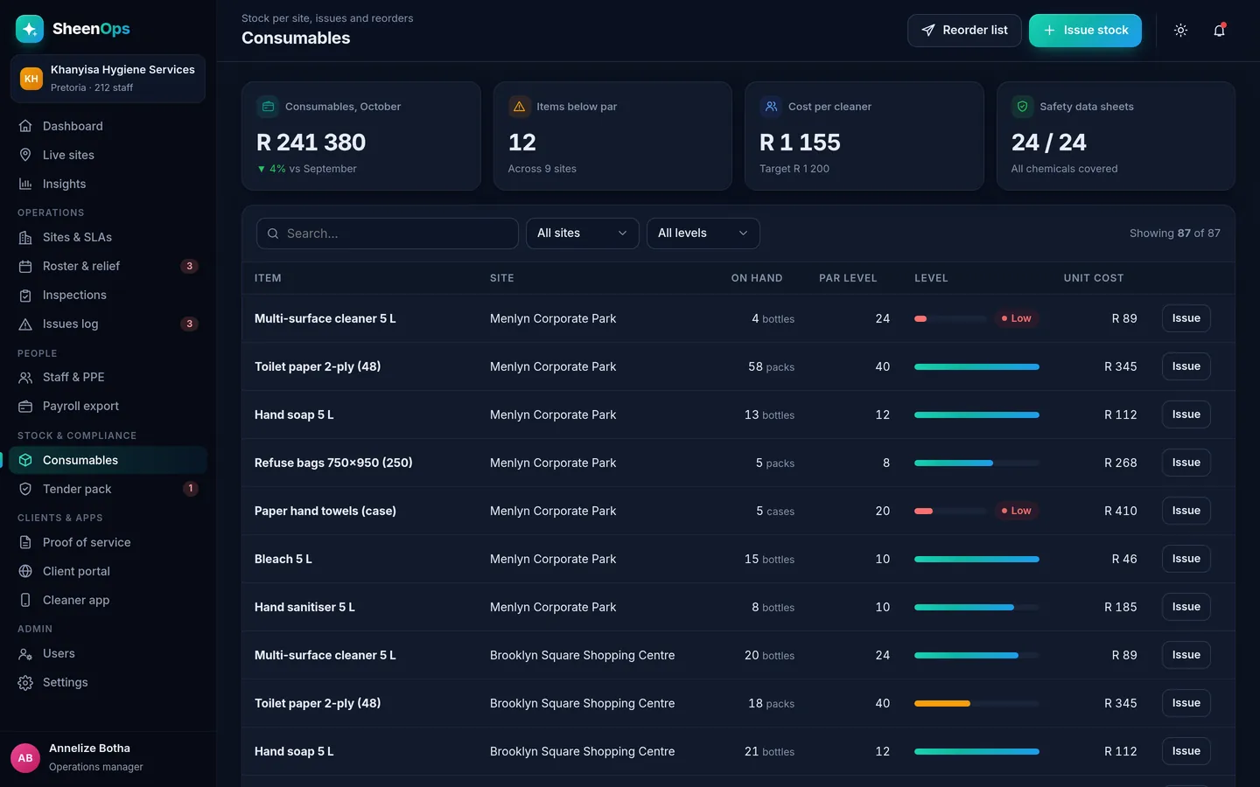1260x787 pixels.
Task: Sort by the Unit Cost column header
Action: pyautogui.click(x=1094, y=278)
